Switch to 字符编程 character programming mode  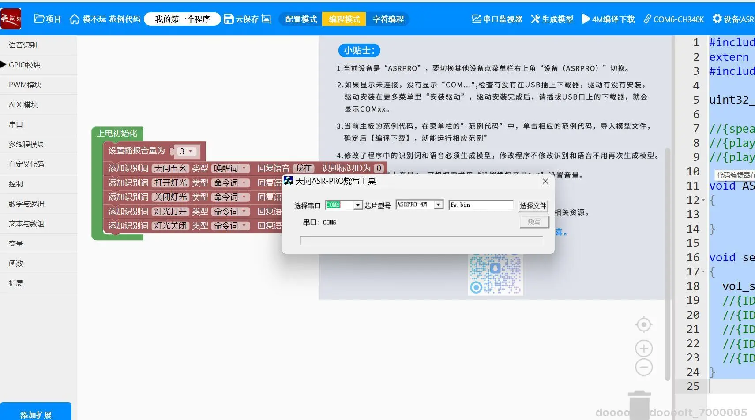[x=389, y=19]
